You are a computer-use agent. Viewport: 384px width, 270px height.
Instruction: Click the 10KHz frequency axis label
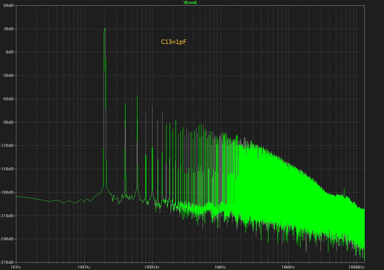tap(84, 267)
